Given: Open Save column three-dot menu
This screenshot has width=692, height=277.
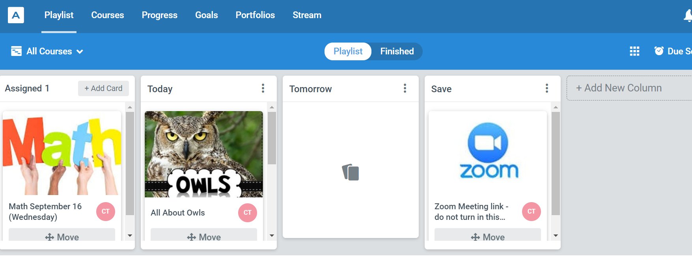Looking at the screenshot, I should 547,88.
